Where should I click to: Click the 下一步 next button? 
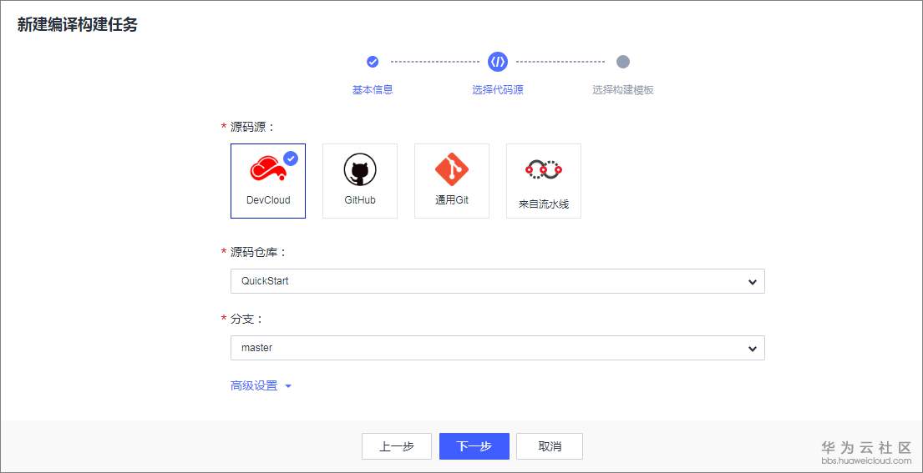(474, 446)
